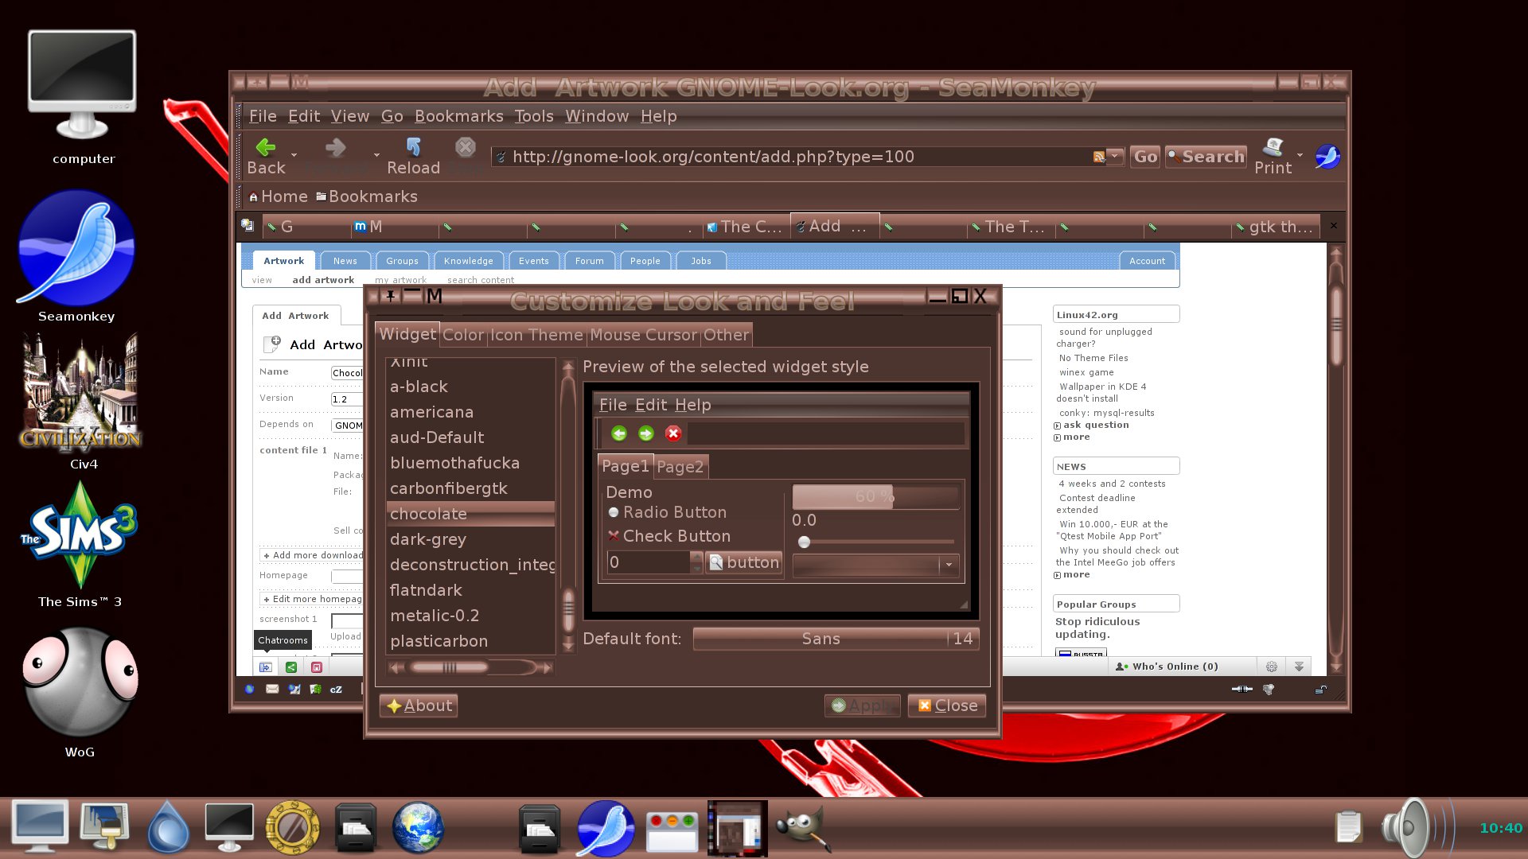This screenshot has width=1528, height=859.
Task: Switch to the Icon Theme tab
Action: [x=536, y=335]
